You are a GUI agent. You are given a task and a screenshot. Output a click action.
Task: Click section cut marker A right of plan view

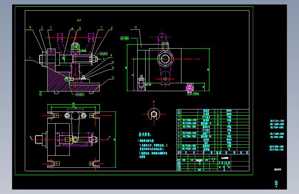click(110, 137)
